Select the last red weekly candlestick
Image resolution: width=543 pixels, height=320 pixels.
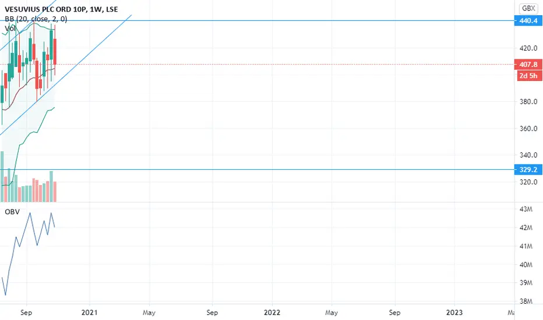click(x=55, y=52)
